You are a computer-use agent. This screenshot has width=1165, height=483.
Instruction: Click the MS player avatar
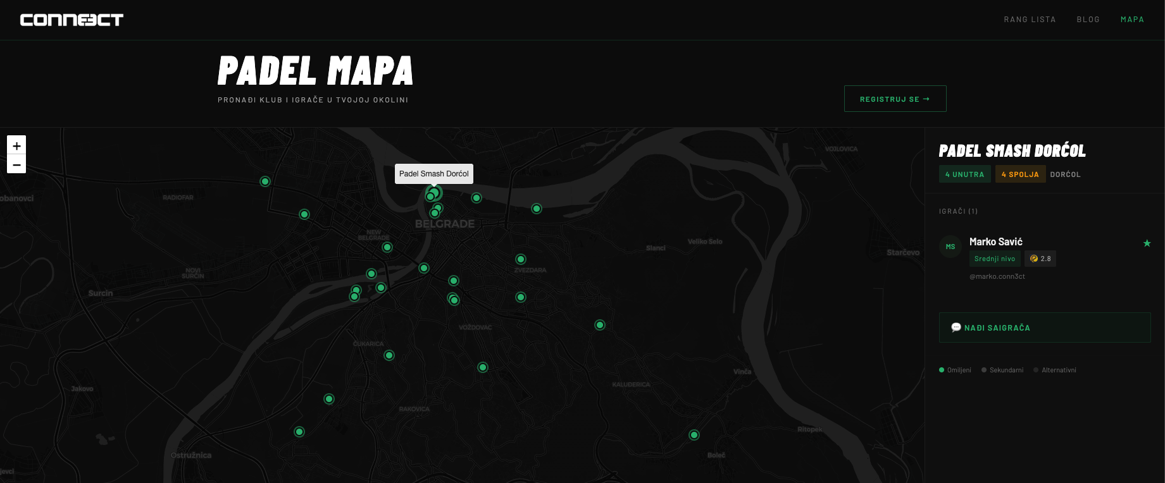[x=950, y=247]
